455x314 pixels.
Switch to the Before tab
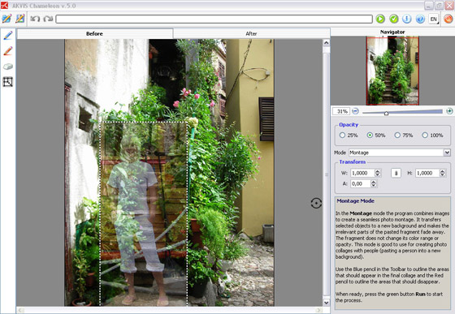(95, 33)
